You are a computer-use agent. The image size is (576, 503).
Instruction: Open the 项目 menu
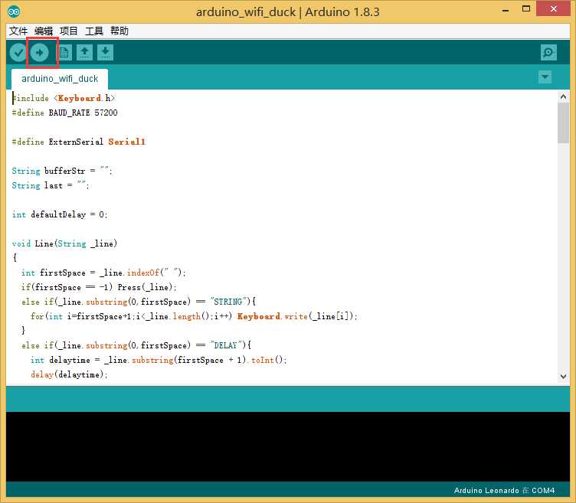(x=69, y=31)
